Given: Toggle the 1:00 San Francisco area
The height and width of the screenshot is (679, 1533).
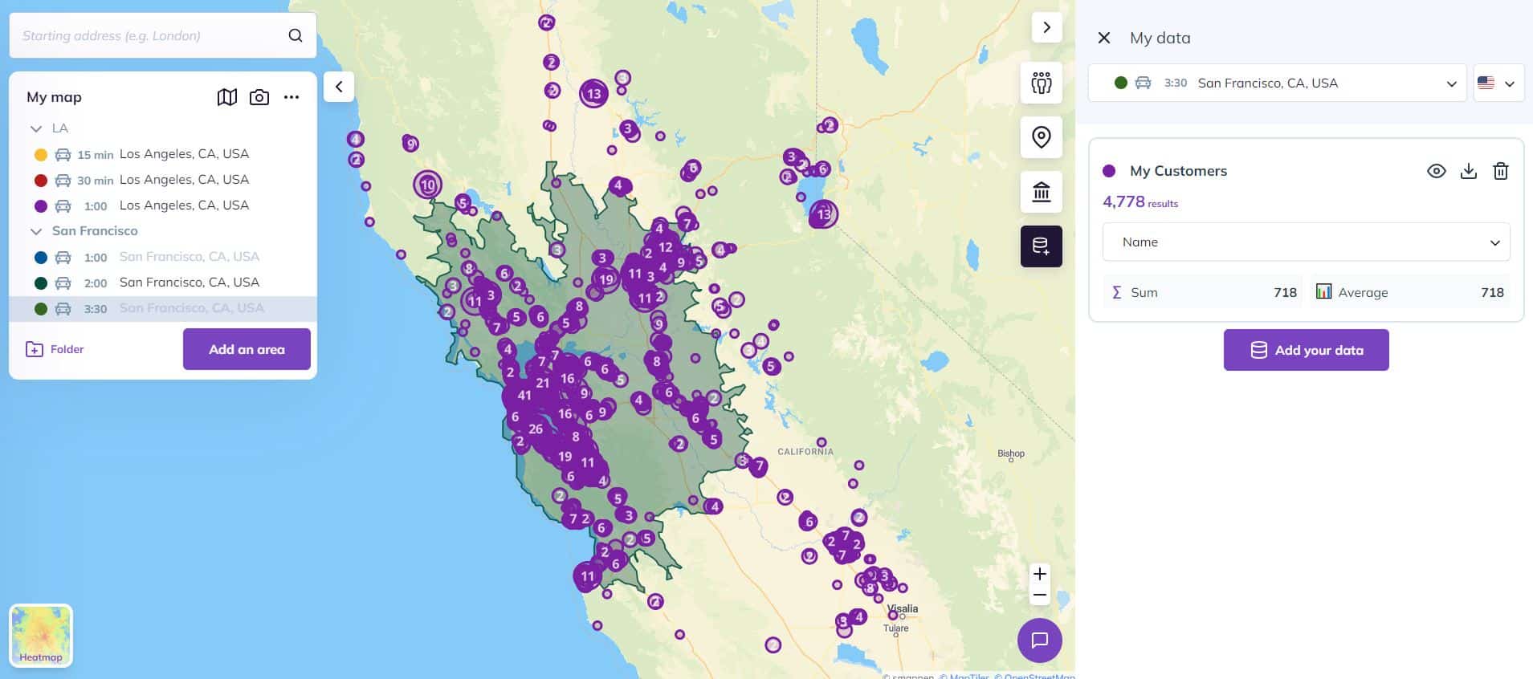Looking at the screenshot, I should (x=189, y=257).
